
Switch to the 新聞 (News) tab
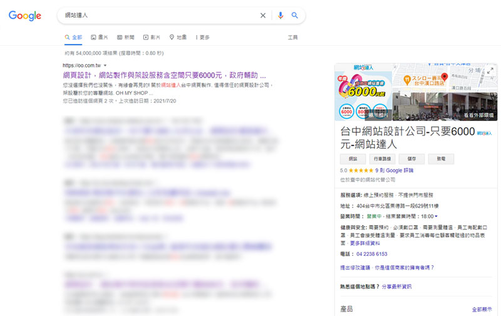pyautogui.click(x=126, y=38)
